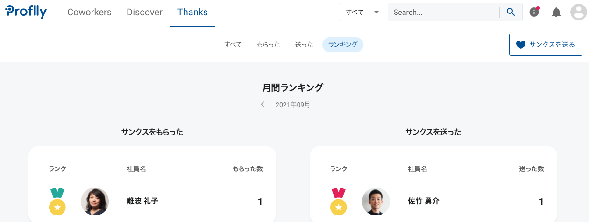Open the user account avatar icon
This screenshot has width=589, height=222.
click(579, 12)
